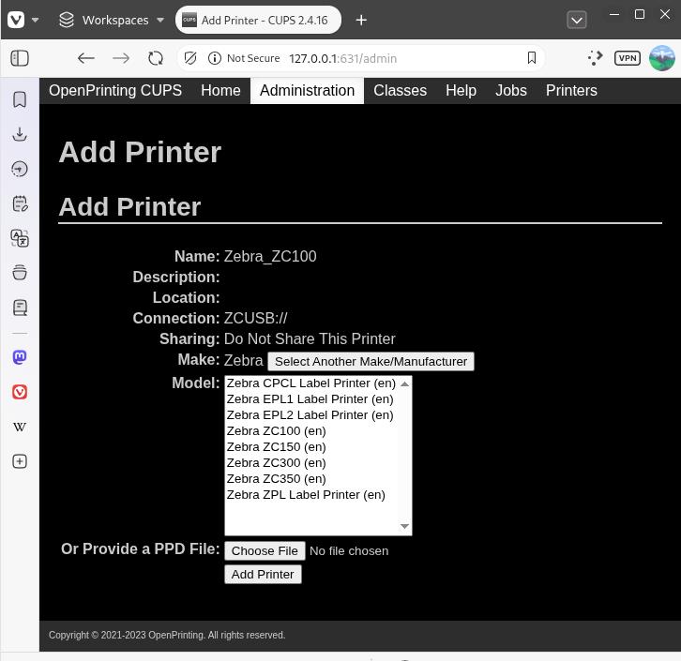Open the Mastodon web panel

pyautogui.click(x=20, y=357)
